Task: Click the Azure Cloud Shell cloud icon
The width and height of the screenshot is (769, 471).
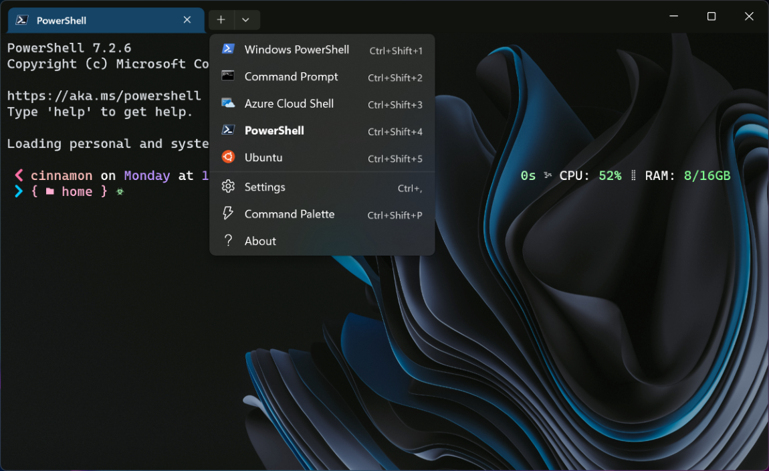Action: point(228,103)
